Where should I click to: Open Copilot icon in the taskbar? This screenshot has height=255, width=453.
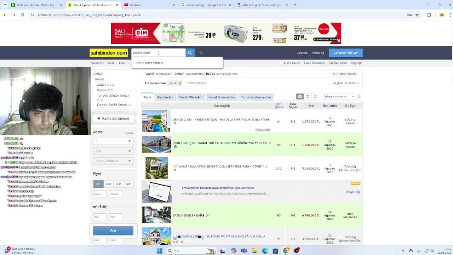(x=234, y=251)
